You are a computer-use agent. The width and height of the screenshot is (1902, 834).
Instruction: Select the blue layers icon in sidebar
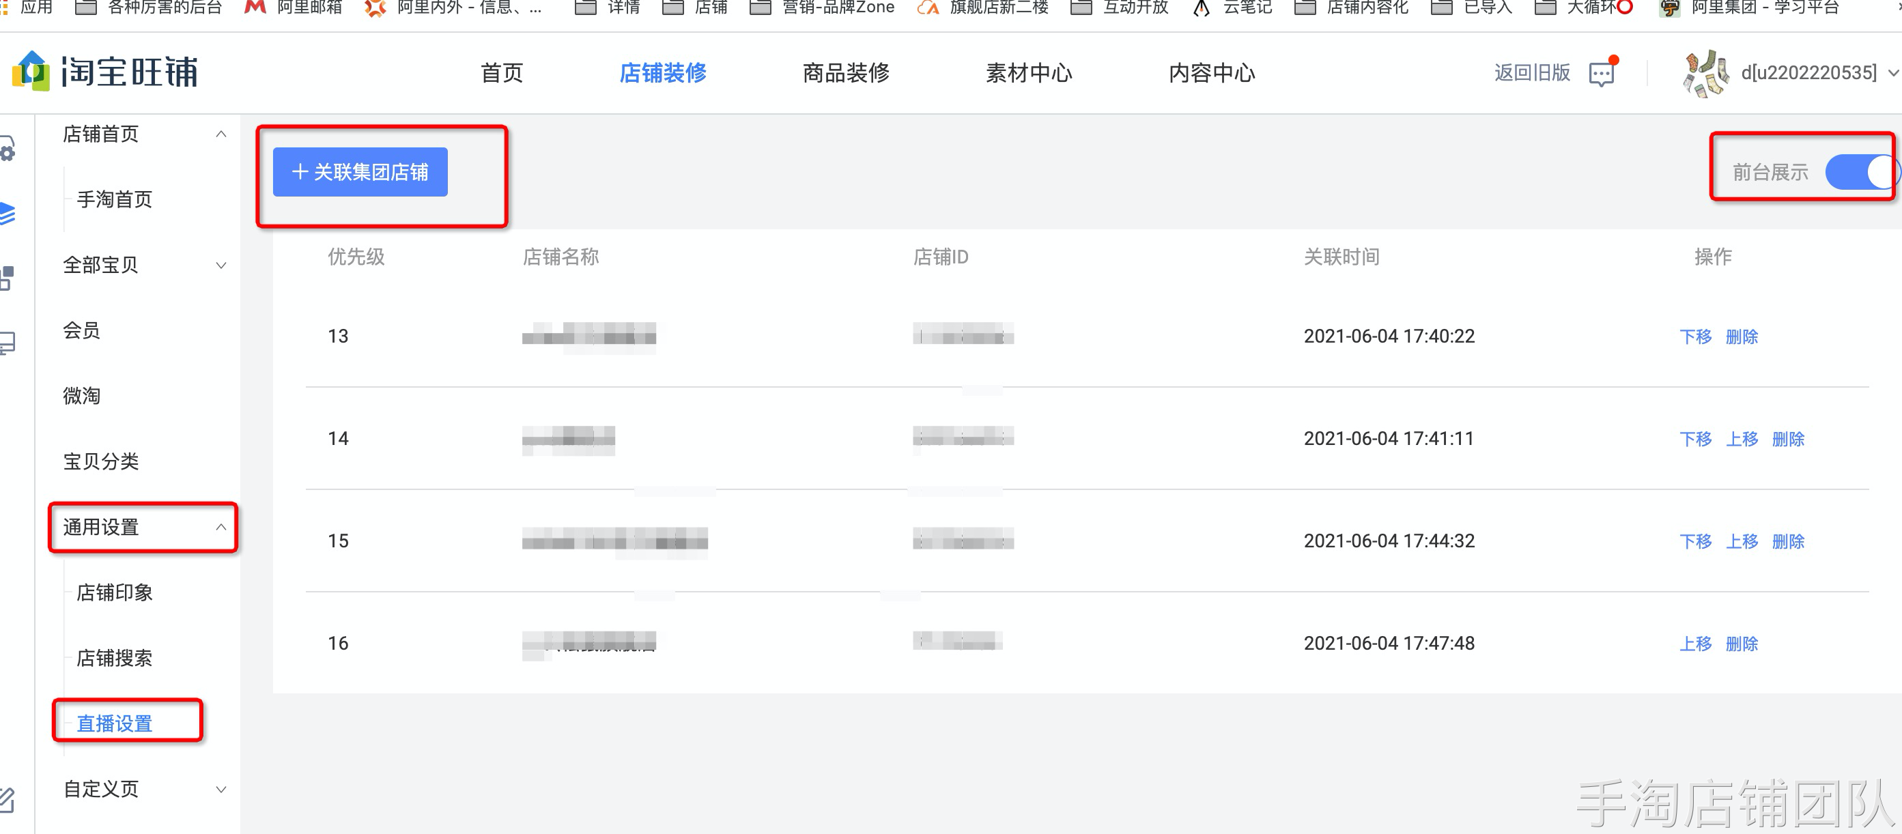click(x=8, y=214)
